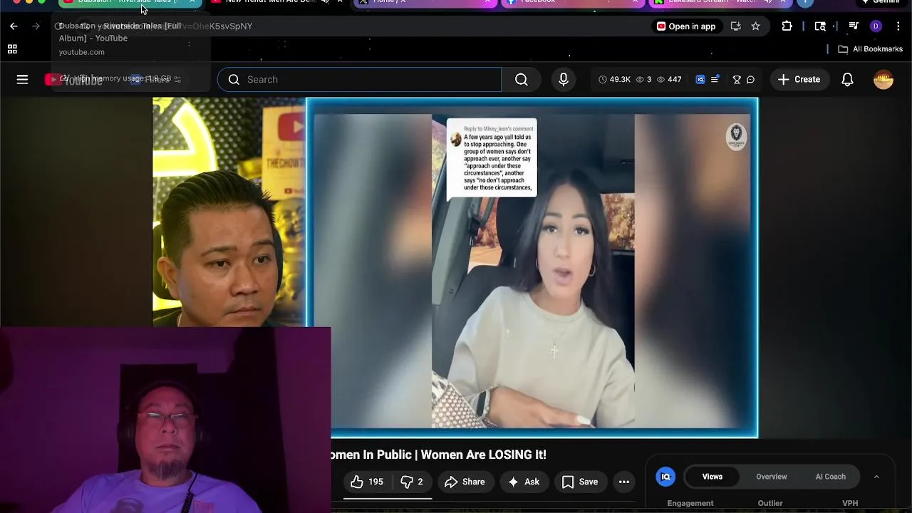
Task: Click the main video player
Action: (x=532, y=269)
